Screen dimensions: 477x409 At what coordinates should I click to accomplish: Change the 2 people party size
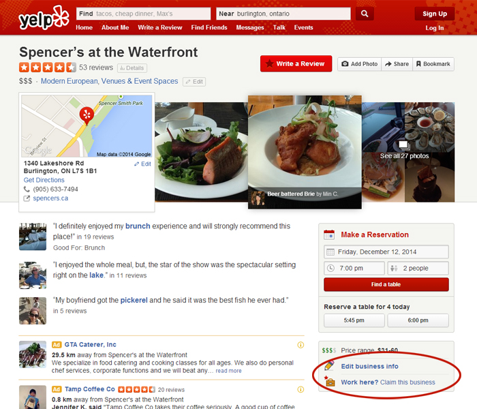coord(418,268)
